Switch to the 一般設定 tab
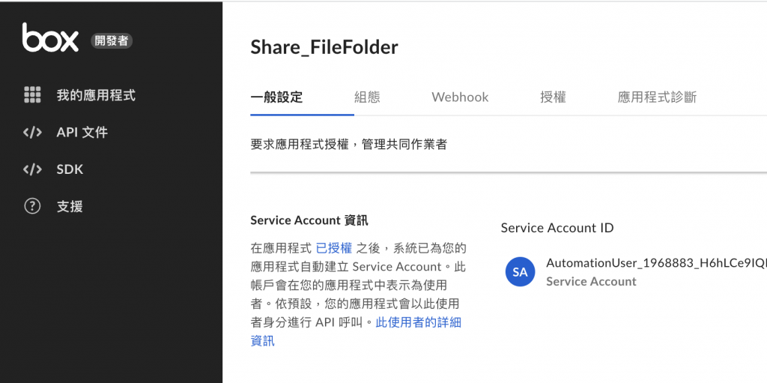Image resolution: width=767 pixels, height=383 pixels. (276, 97)
